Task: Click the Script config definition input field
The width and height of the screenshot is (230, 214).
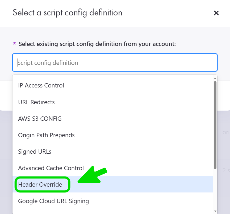Action: pyautogui.click(x=115, y=63)
